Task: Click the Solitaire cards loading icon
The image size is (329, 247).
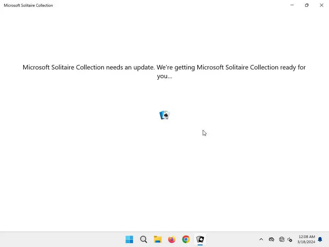Action: [164, 115]
